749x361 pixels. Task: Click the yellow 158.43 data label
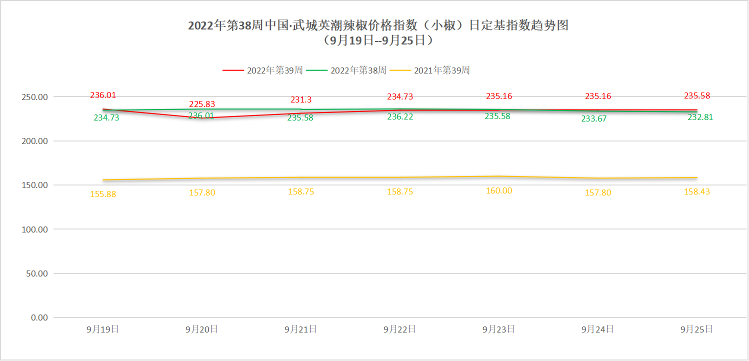697,192
